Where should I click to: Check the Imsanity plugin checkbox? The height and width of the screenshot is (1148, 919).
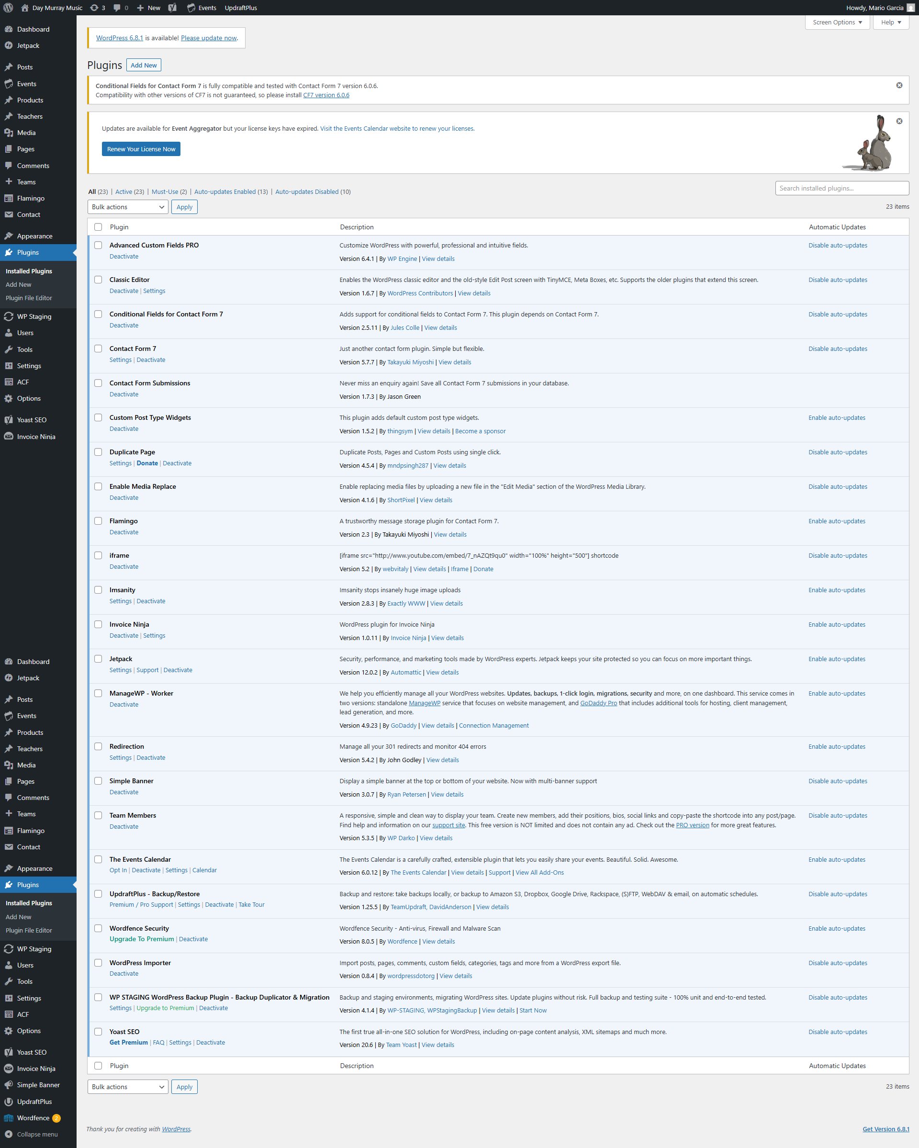[x=98, y=589]
